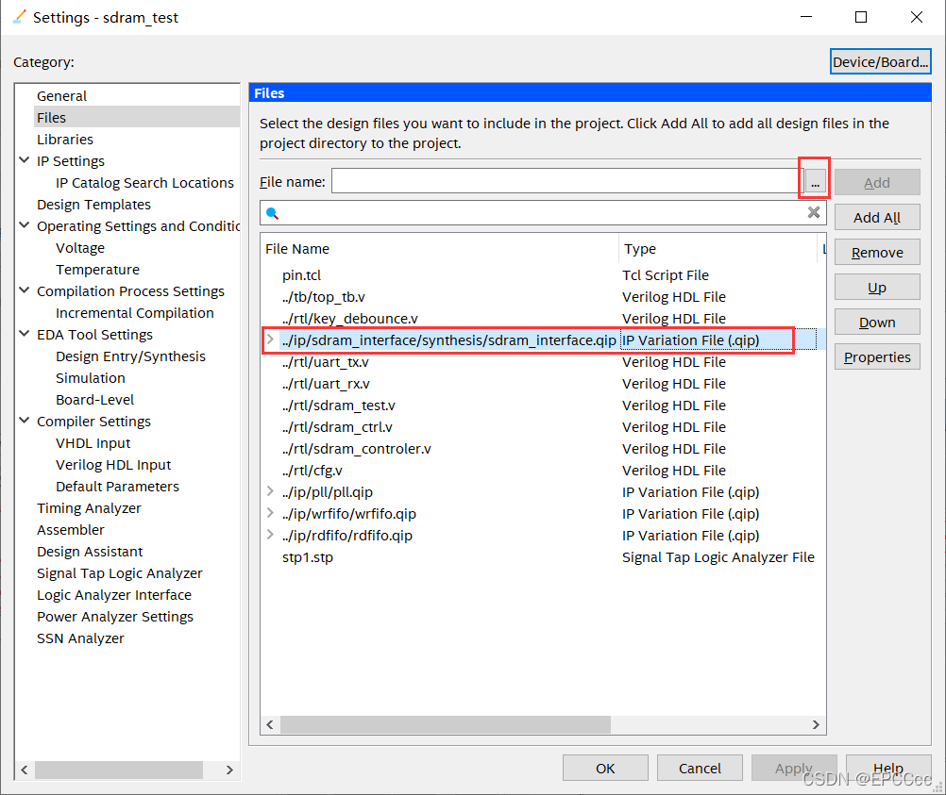Remove the selected file from the project
The width and height of the screenshot is (946, 795).
coord(876,252)
